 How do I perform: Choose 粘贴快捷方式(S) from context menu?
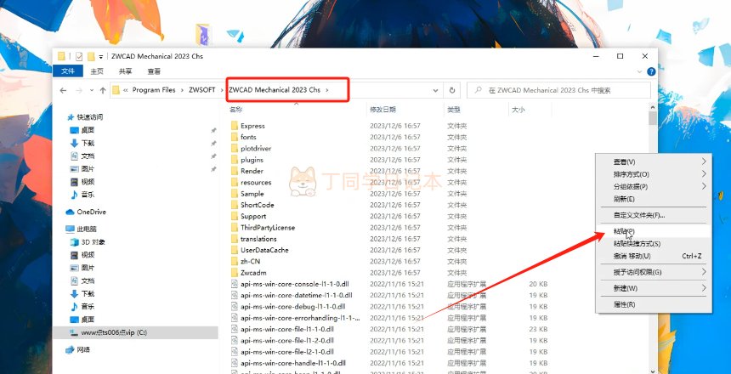[654, 244]
